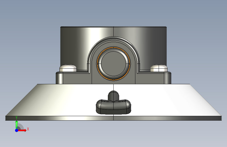Select the rounded left foot of the bracket
The width and height of the screenshot is (227, 147).
tap(59, 78)
